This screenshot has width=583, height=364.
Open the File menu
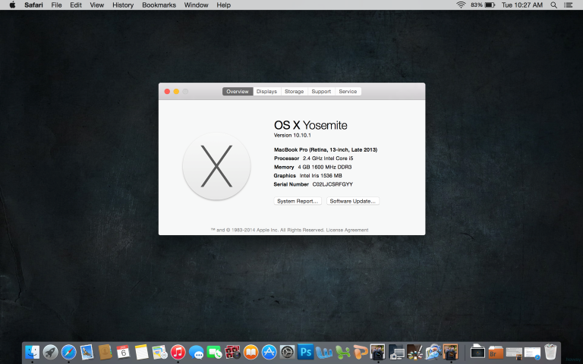(x=56, y=5)
